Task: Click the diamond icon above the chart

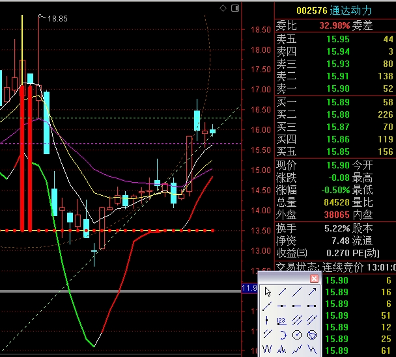Action: point(223,8)
